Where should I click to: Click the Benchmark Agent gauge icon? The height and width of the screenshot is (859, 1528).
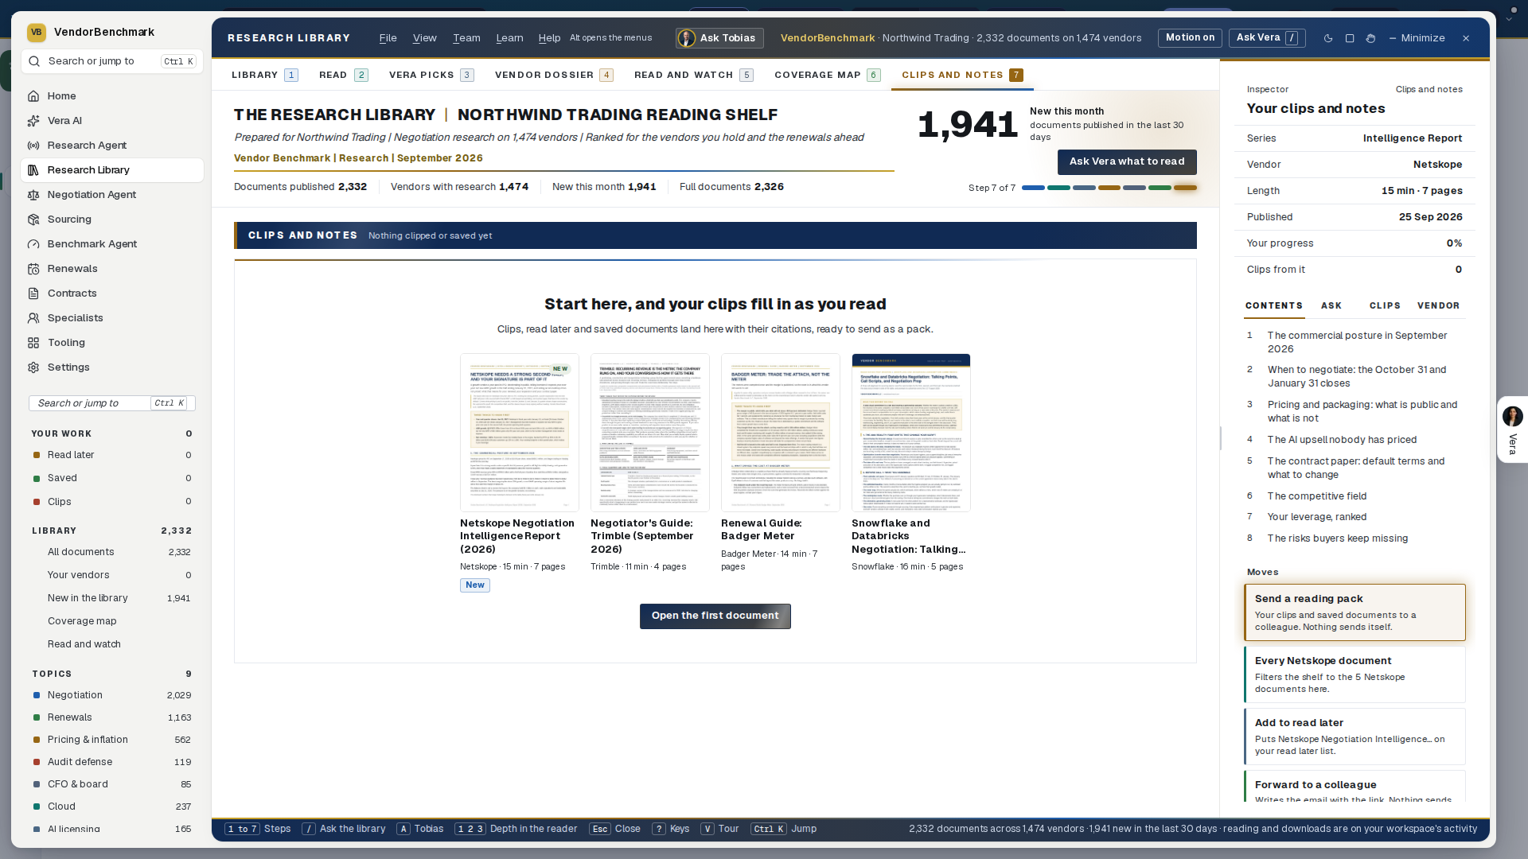33,244
